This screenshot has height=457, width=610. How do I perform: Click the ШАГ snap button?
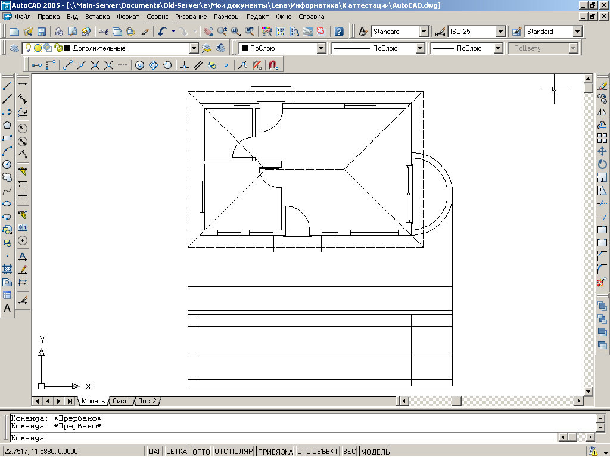155,452
